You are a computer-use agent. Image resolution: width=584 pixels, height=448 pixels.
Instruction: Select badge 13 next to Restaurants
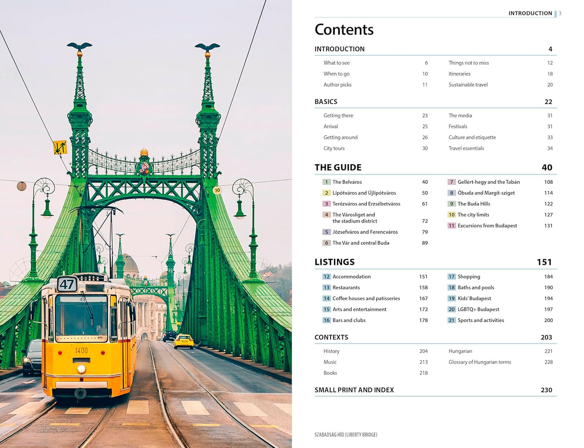click(x=326, y=287)
